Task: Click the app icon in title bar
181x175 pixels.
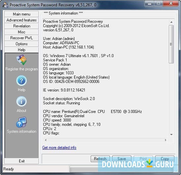Action: point(5,5)
